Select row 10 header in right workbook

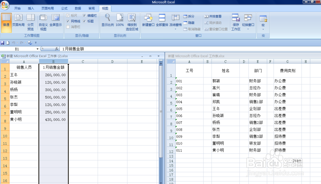point(171,136)
